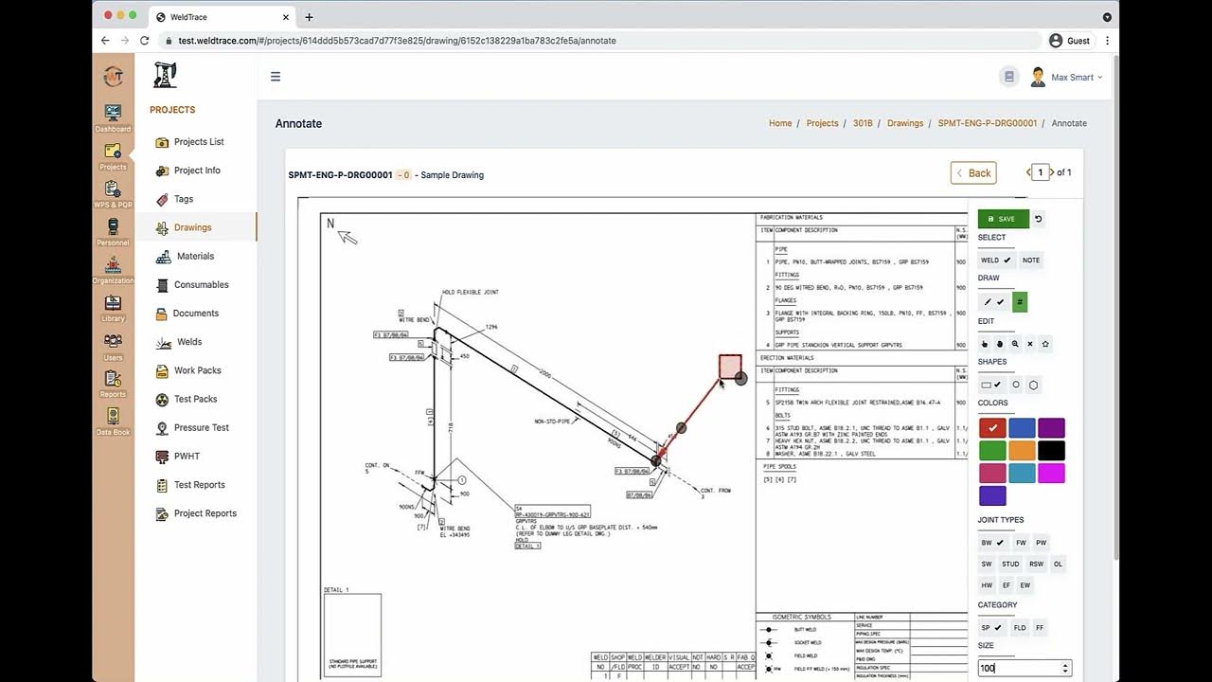Select HW joint type

pyautogui.click(x=987, y=585)
